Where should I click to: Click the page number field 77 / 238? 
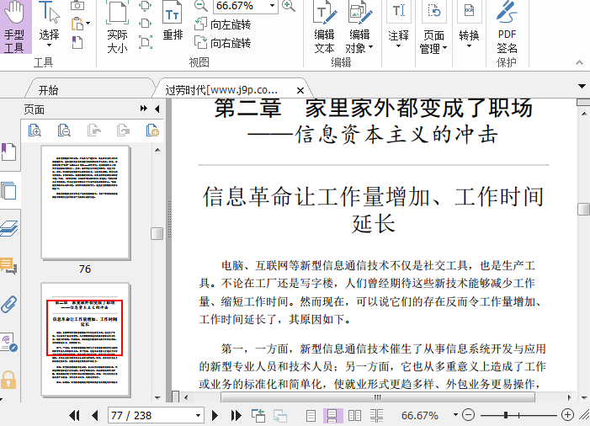[x=156, y=415]
